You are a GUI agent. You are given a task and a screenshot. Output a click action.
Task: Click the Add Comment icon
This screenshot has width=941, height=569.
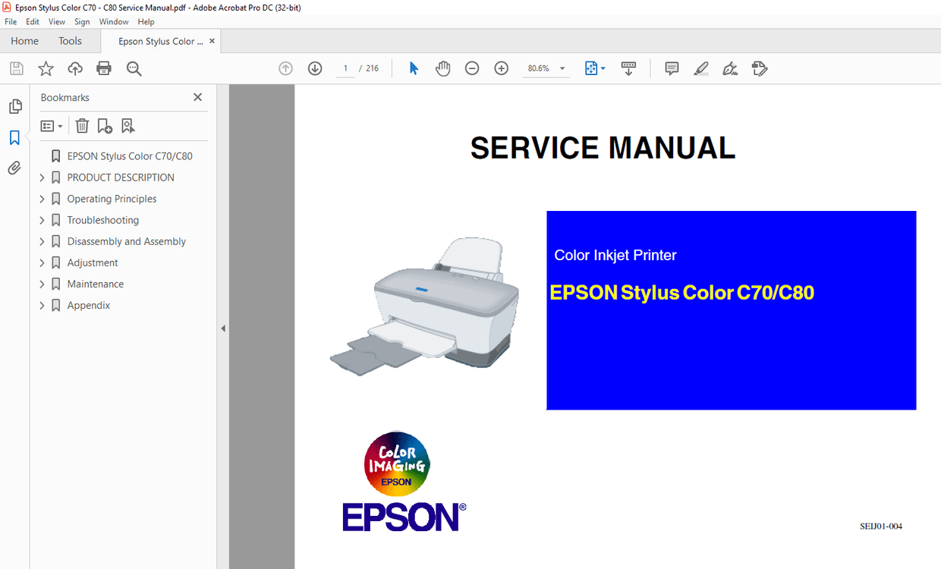[x=671, y=68]
